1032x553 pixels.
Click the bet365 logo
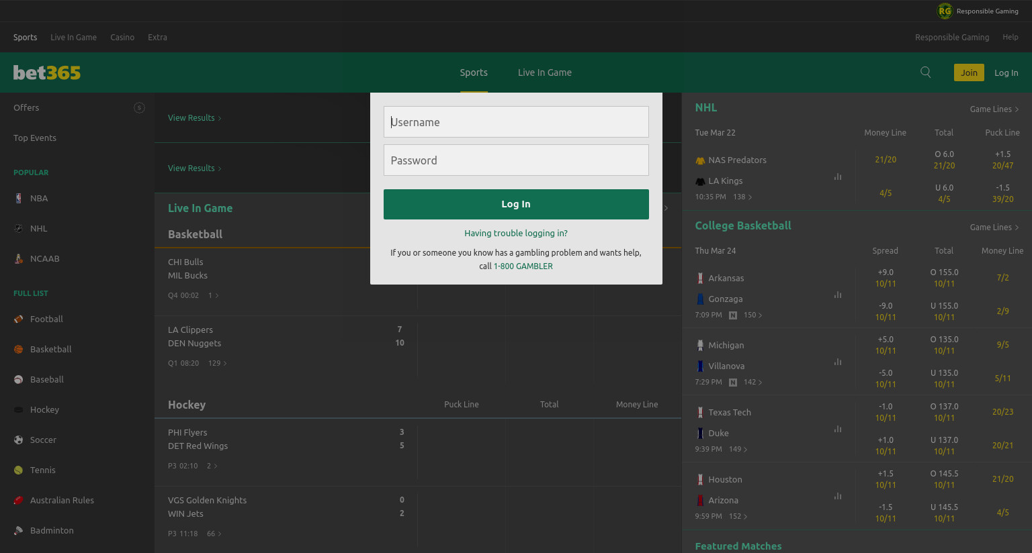coord(47,72)
